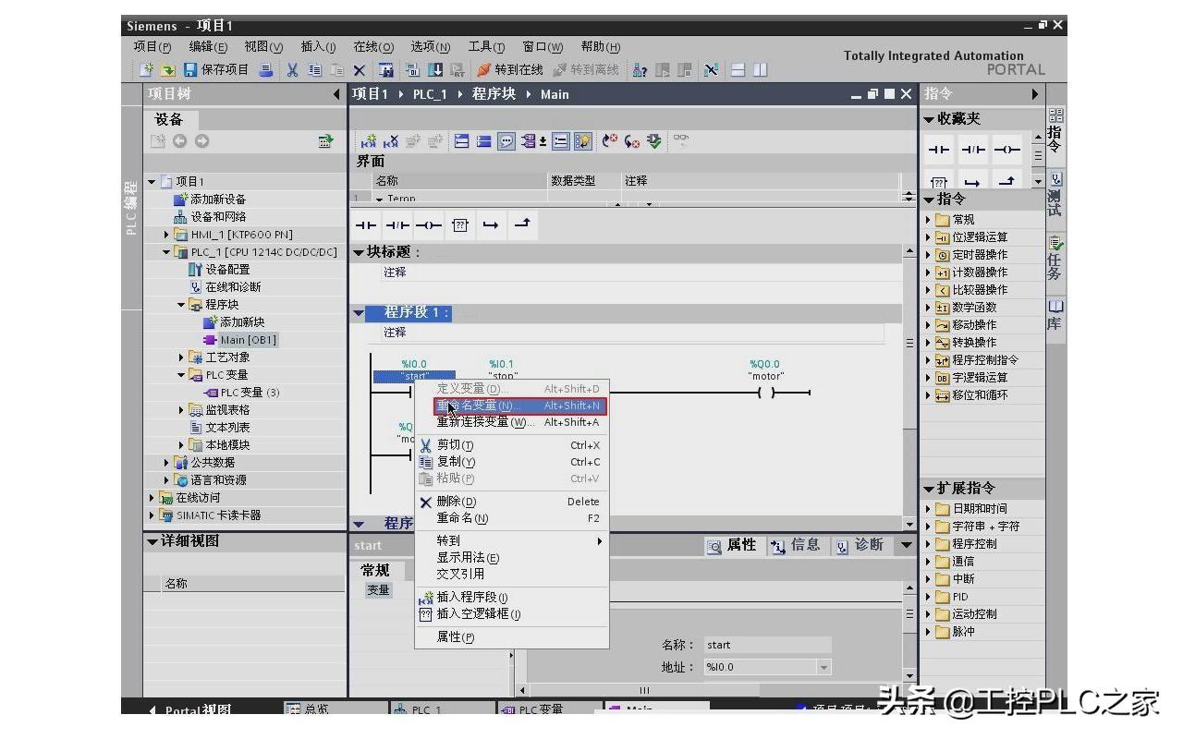Click the forward arrow icon in project tree

click(201, 141)
